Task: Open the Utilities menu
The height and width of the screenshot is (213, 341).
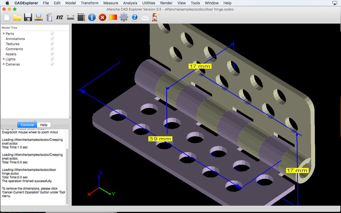Action: coord(149,3)
